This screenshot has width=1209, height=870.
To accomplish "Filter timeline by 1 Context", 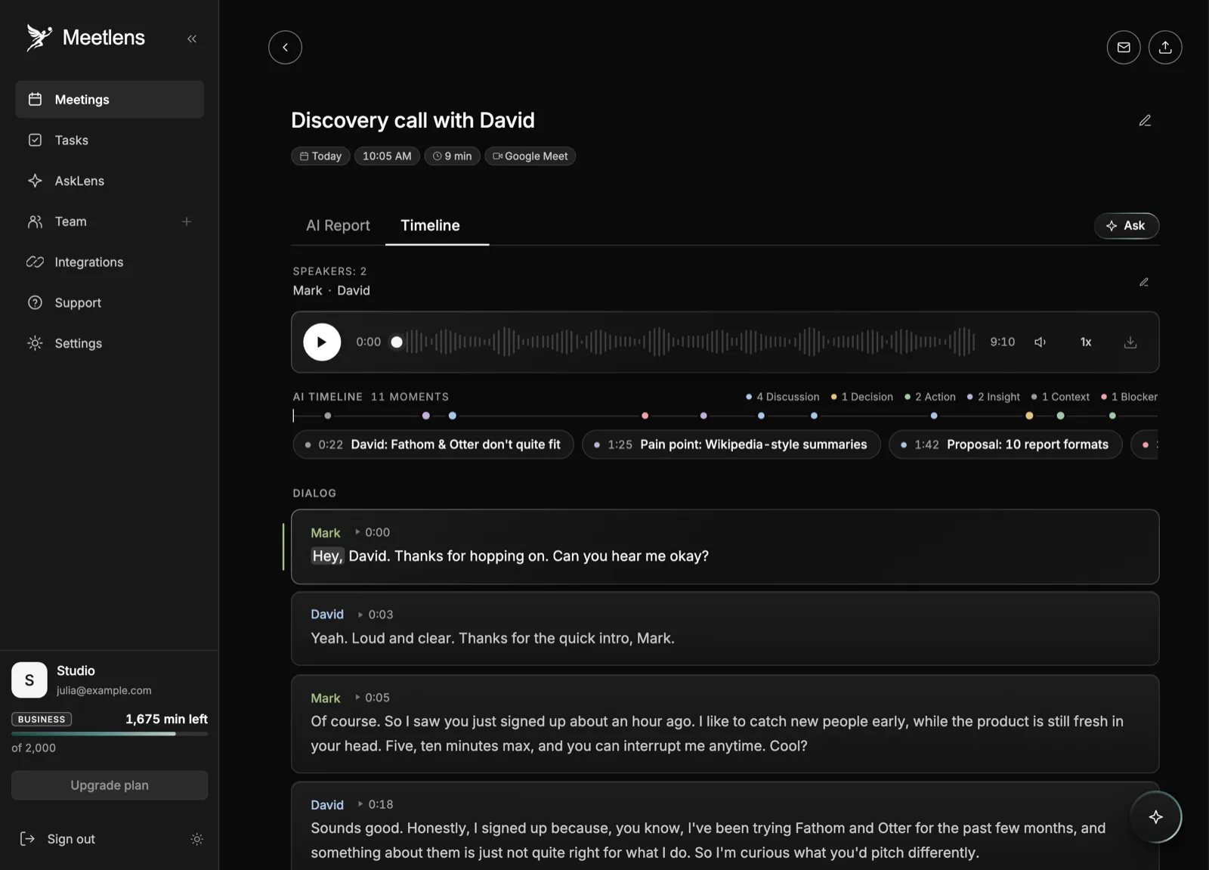I will [1060, 397].
